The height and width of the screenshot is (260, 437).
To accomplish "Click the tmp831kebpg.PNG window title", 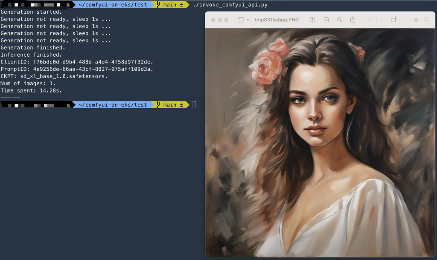I will [x=277, y=19].
